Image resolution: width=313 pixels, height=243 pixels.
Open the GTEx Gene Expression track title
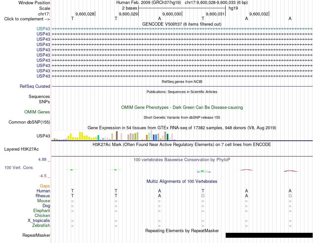click(182, 128)
